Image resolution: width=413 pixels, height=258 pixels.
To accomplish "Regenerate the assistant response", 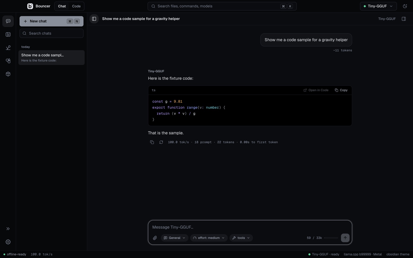I will 161,142.
